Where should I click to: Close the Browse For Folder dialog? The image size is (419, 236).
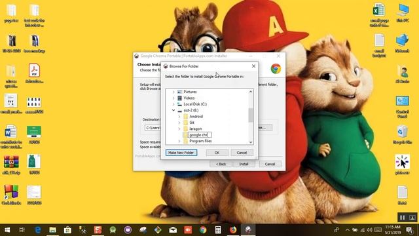point(253,66)
